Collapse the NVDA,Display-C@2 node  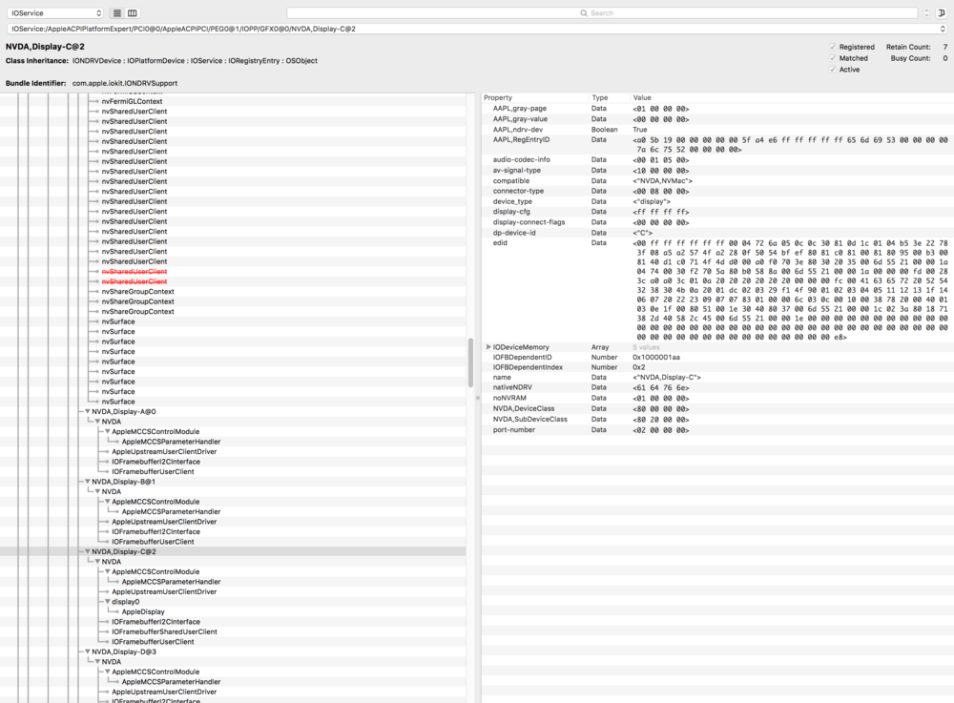pyautogui.click(x=87, y=551)
